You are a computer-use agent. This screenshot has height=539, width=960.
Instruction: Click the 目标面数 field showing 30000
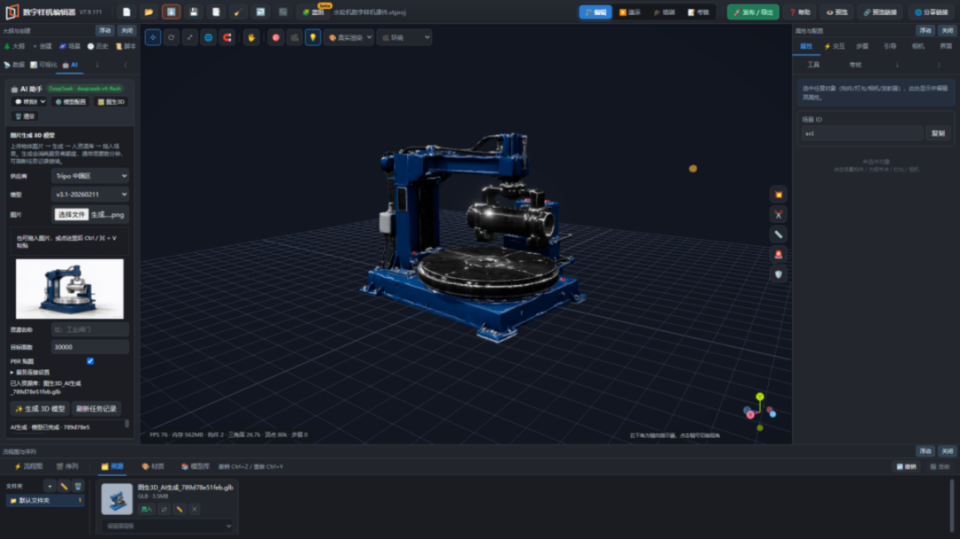[90, 347]
